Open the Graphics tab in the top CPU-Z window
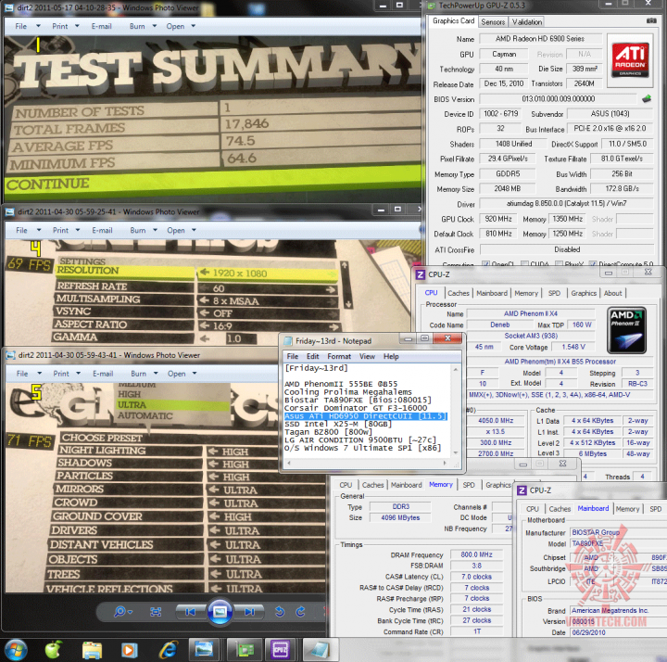This screenshot has width=667, height=662. (584, 293)
